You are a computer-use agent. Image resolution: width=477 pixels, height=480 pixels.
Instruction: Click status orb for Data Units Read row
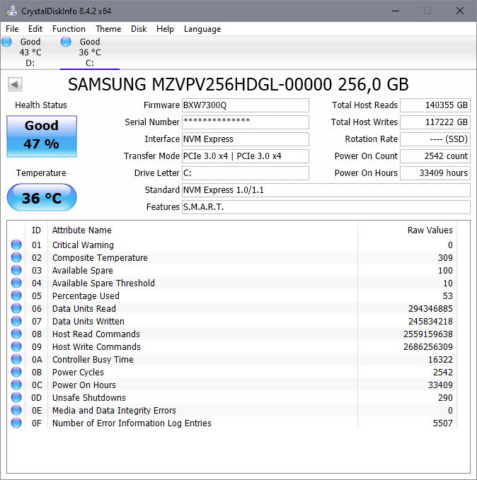pos(16,308)
